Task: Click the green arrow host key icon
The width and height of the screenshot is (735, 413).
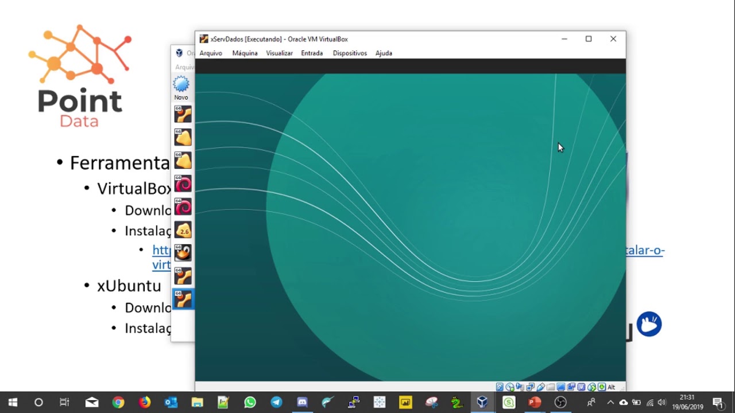Action: 602,387
